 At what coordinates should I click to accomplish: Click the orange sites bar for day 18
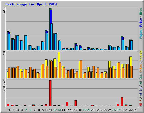click(x=81, y=69)
